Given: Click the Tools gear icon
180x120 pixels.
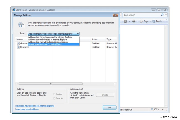Looking at the screenshot, I should [154, 21].
